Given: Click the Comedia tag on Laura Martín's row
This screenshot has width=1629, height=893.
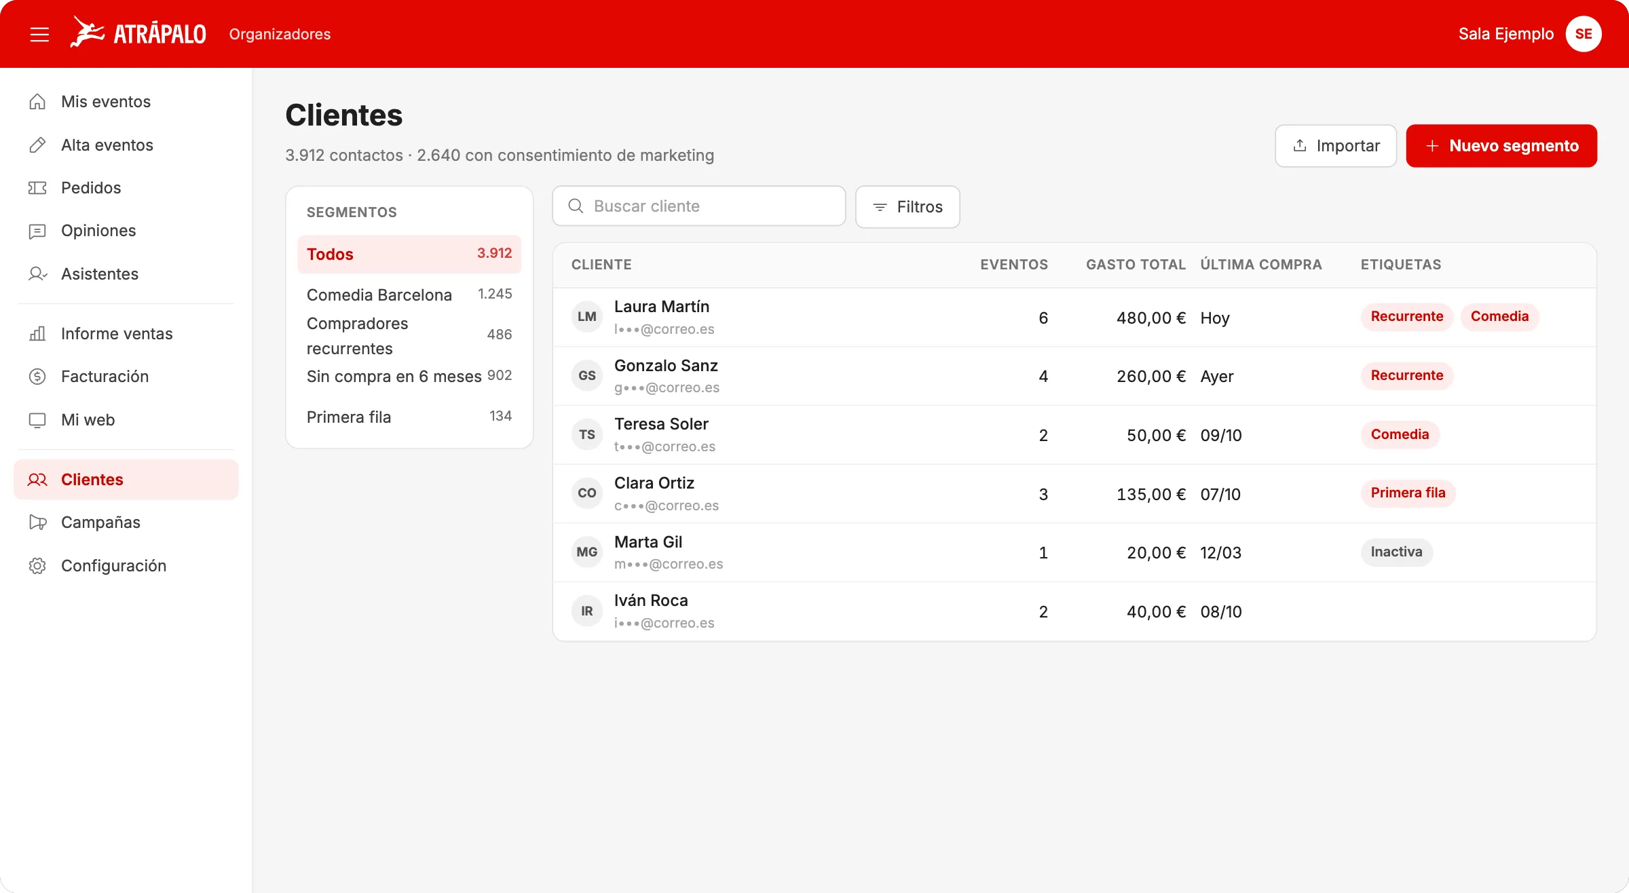Looking at the screenshot, I should coord(1499,317).
